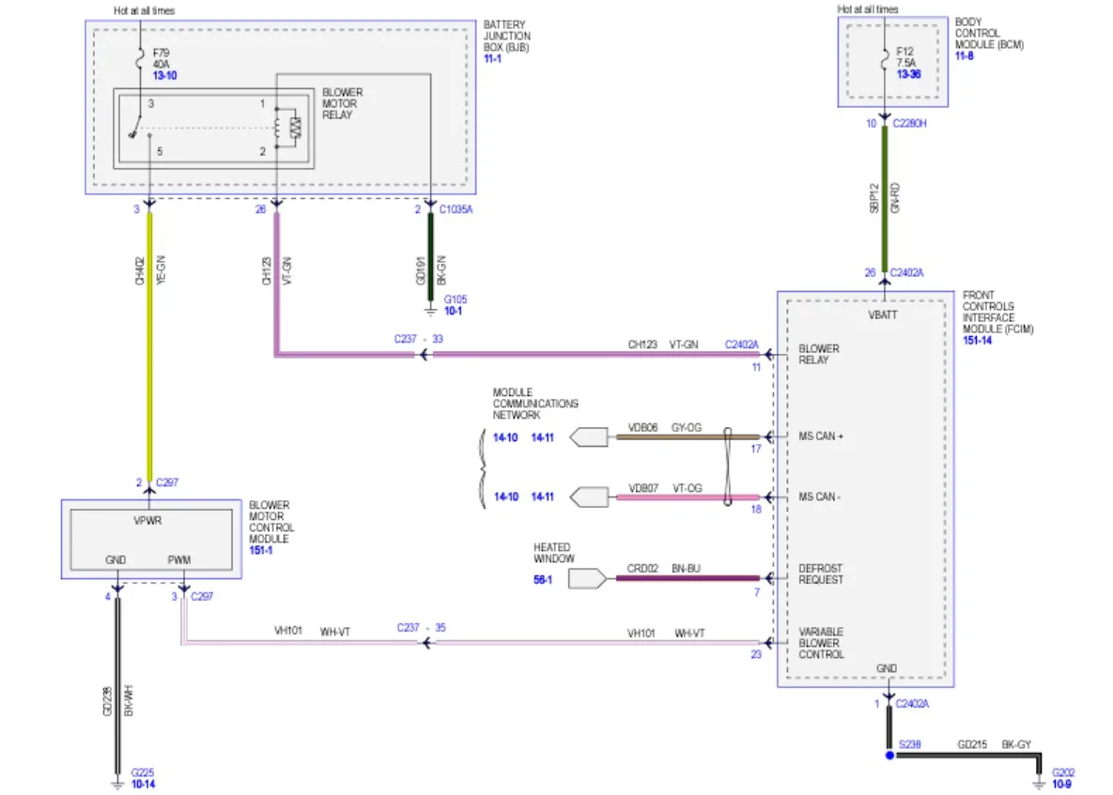Viewport: 1113px width, 795px height.
Task: Open the 10-9 link under ground G202
Action: [x=1061, y=784]
